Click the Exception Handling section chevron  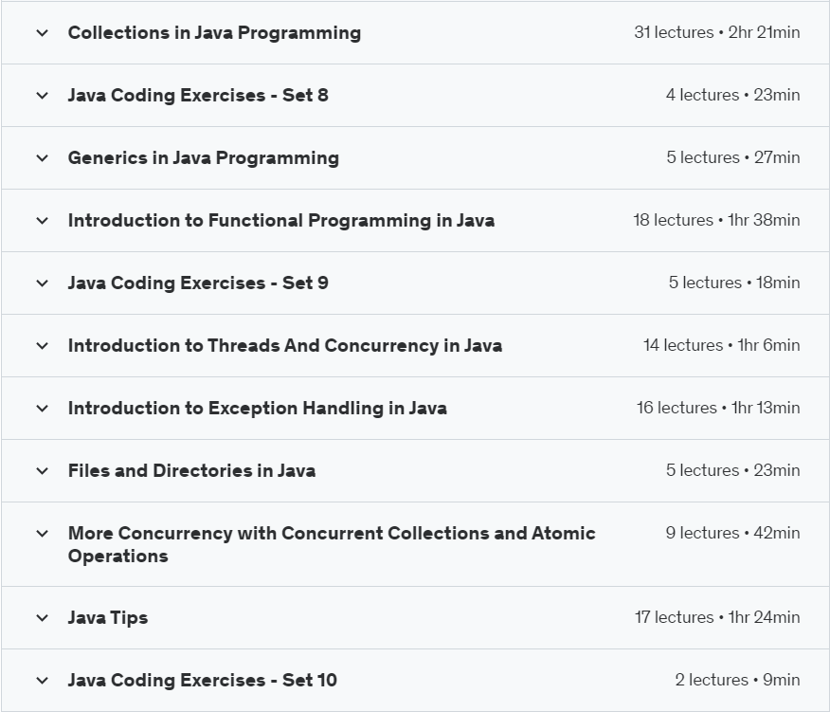point(42,409)
